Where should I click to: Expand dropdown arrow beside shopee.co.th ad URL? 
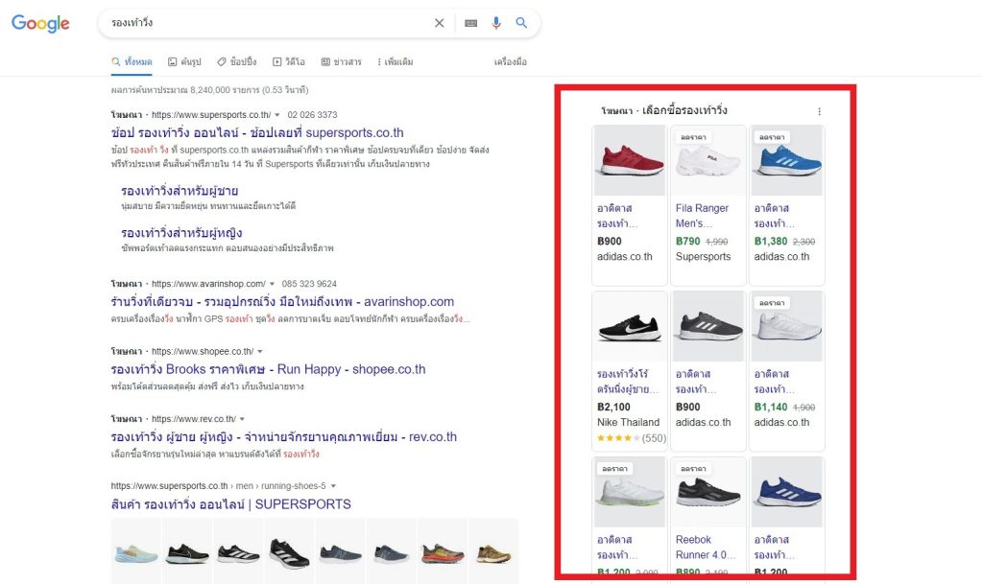coord(259,352)
